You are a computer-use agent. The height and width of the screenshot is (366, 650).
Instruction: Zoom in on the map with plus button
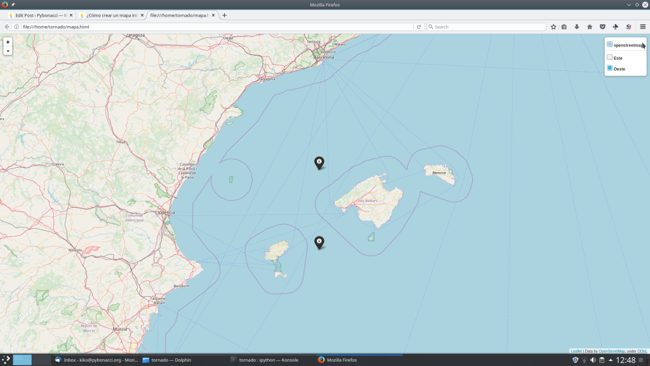[x=8, y=42]
